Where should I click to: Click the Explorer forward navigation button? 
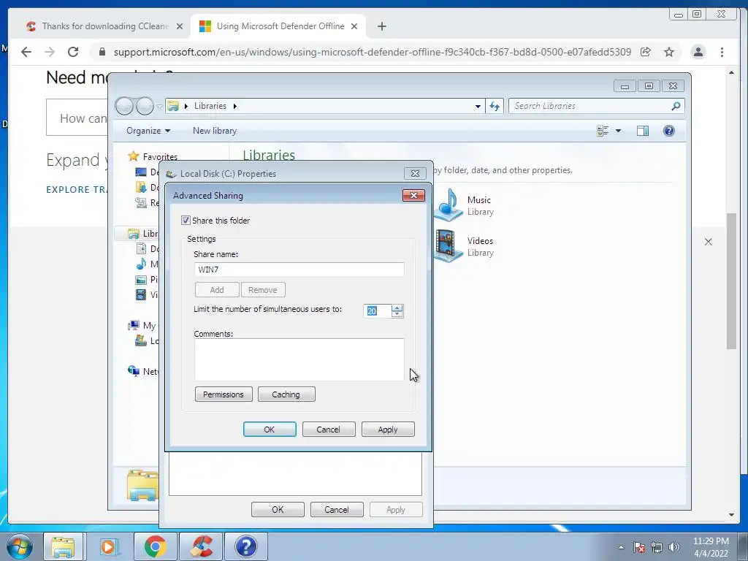(x=145, y=106)
